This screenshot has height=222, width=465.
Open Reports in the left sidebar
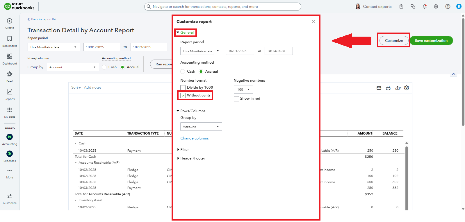point(10,94)
